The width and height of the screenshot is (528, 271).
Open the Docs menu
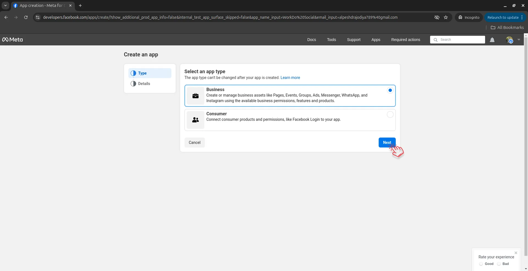[x=312, y=39]
